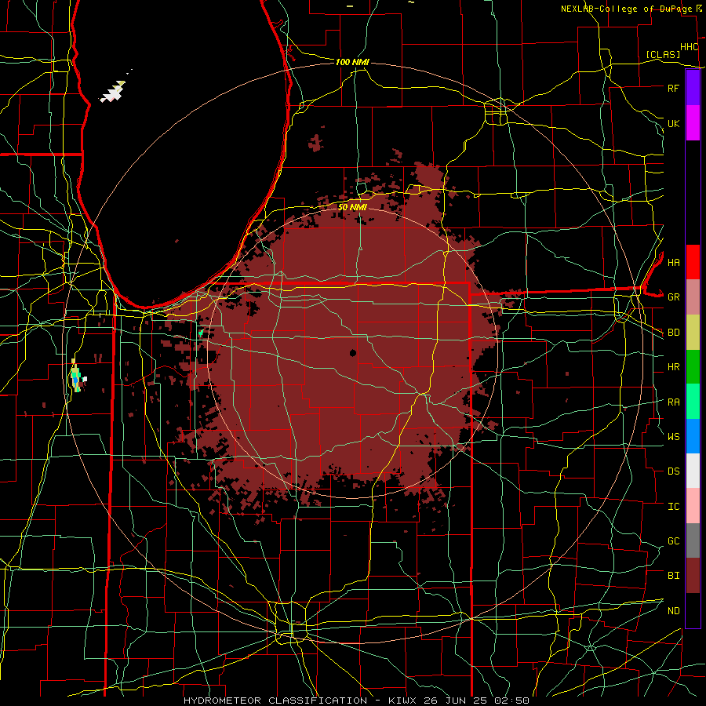Click the ND black legend swatch
The height and width of the screenshot is (706, 706).
coord(693,610)
